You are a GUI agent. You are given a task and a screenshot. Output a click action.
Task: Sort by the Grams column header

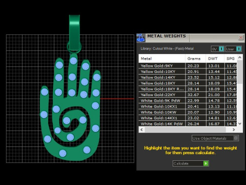(x=196, y=59)
